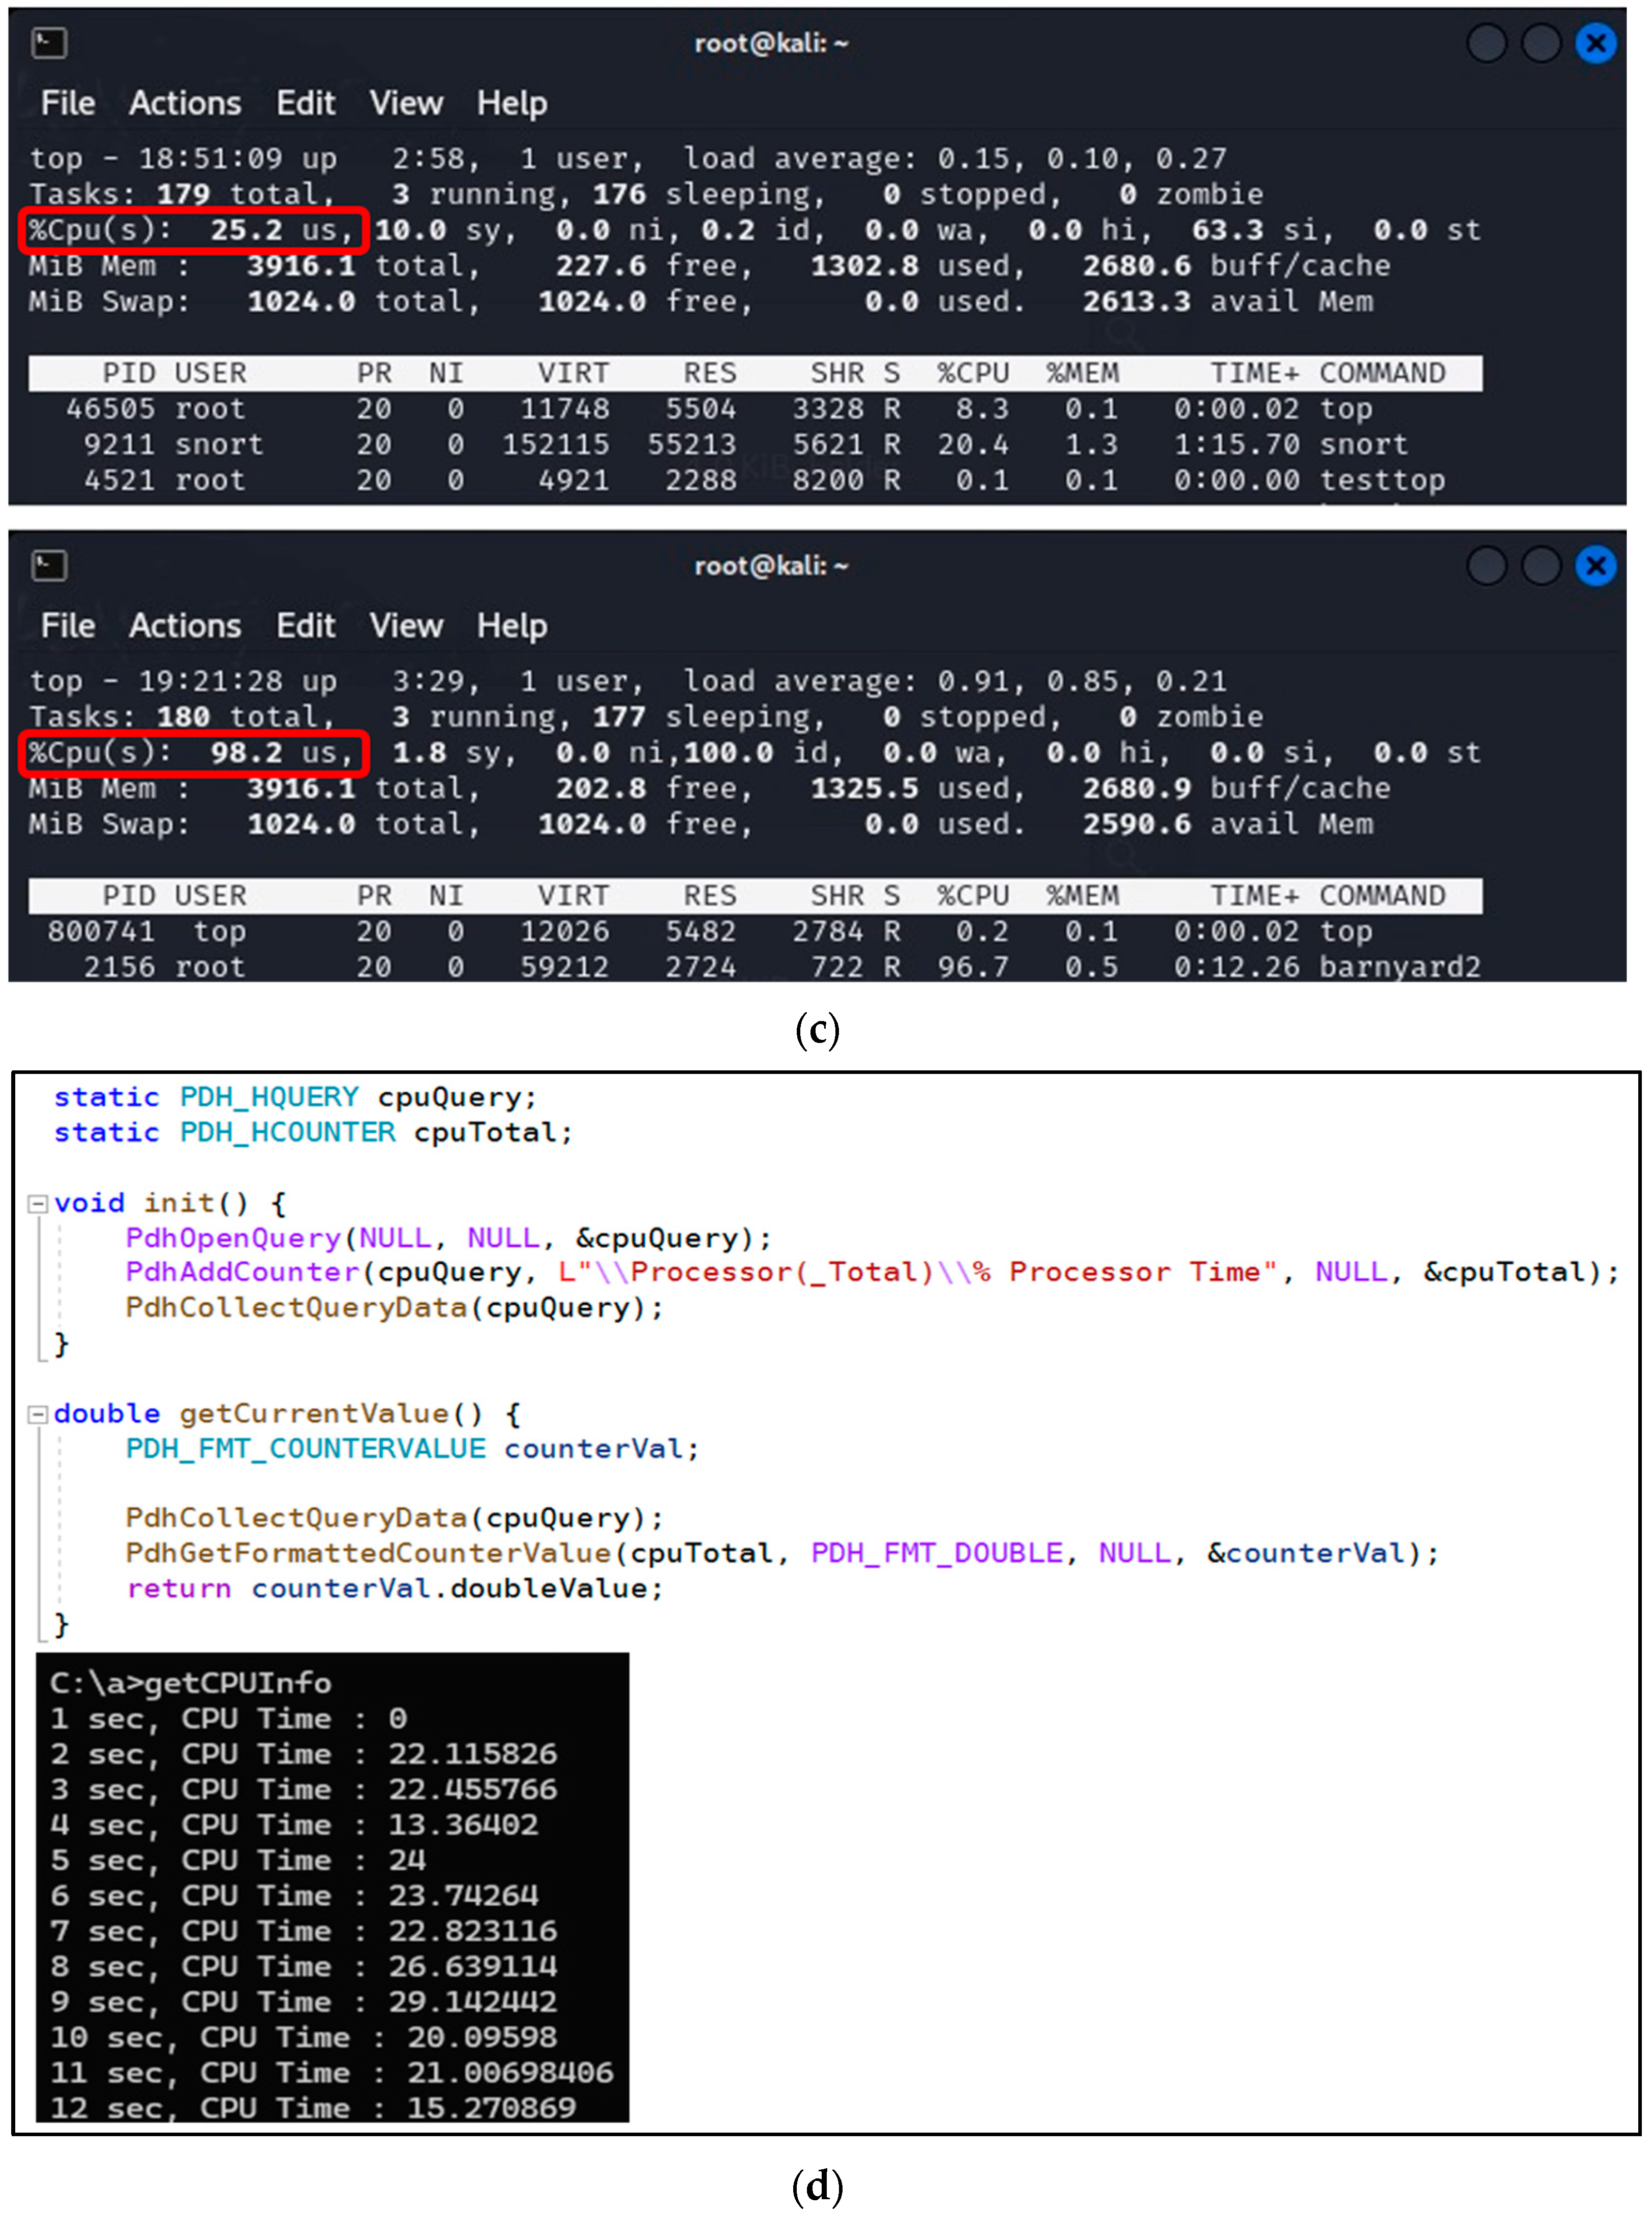This screenshot has width=1652, height=2215.
Task: Maximize the upper terminal window
Action: coord(1540,43)
